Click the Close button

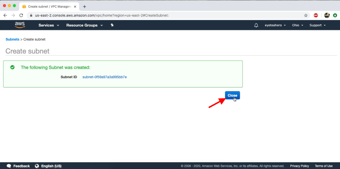232,95
